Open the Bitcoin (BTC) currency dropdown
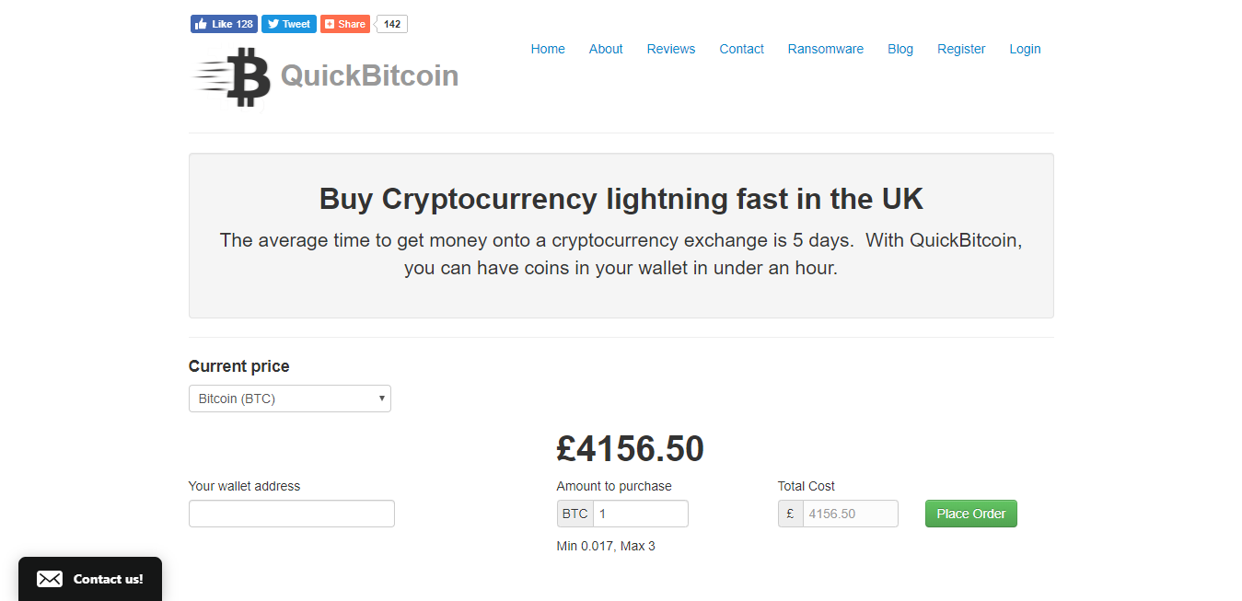1242x601 pixels. click(x=289, y=398)
